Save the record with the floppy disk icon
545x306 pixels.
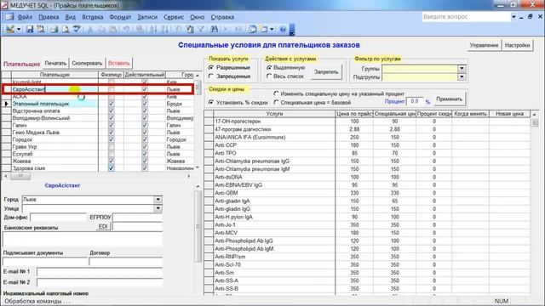point(30,30)
